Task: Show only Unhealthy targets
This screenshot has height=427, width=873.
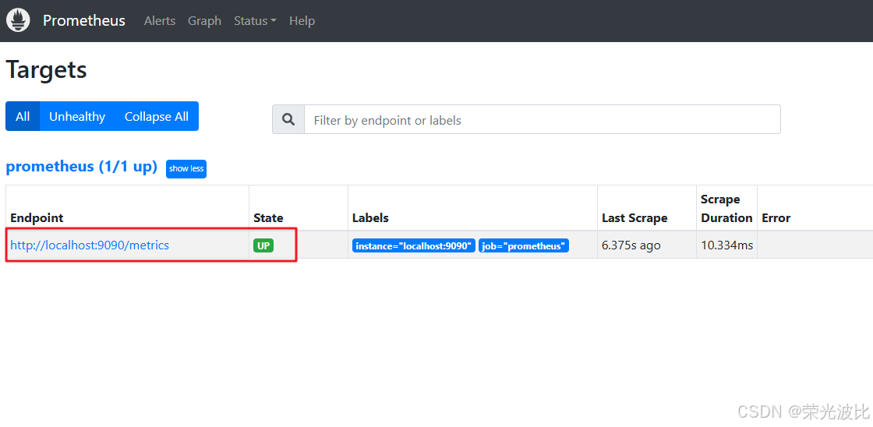Action: [x=77, y=116]
